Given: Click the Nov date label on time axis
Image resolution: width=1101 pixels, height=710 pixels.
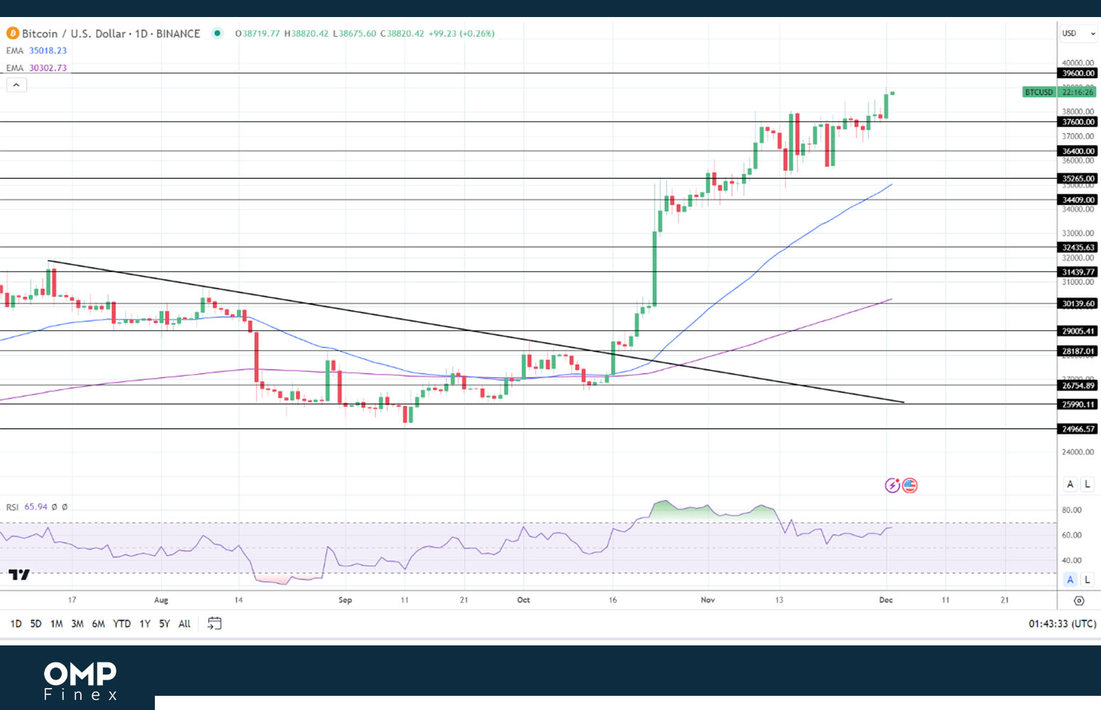Looking at the screenshot, I should point(707,601).
